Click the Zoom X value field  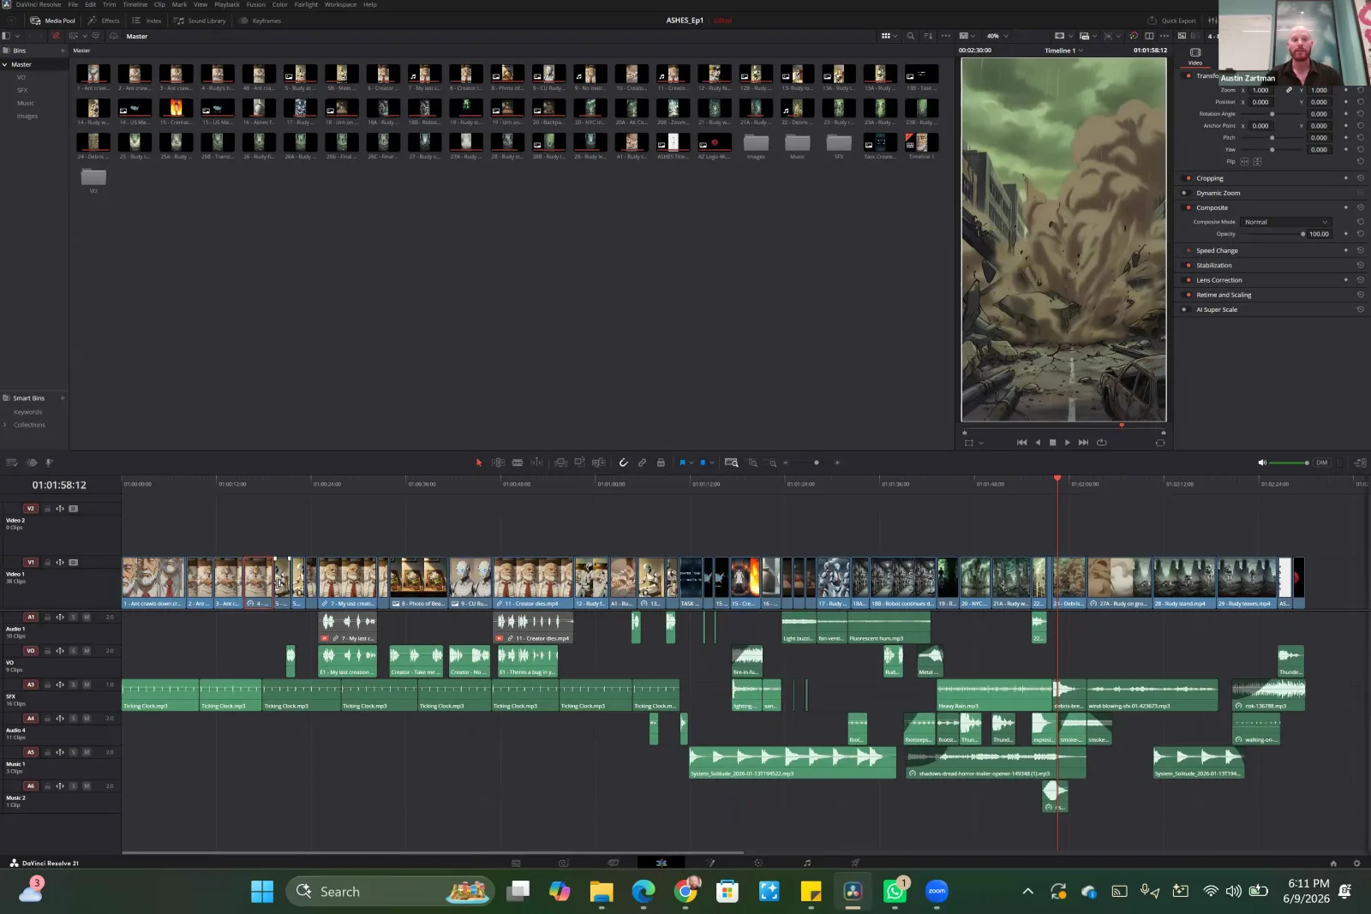(1260, 90)
